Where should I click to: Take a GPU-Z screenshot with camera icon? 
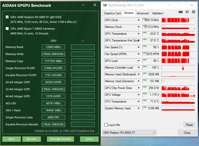(181, 12)
